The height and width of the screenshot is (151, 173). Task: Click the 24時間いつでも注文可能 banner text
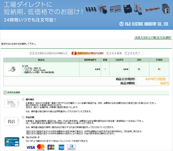(30, 20)
